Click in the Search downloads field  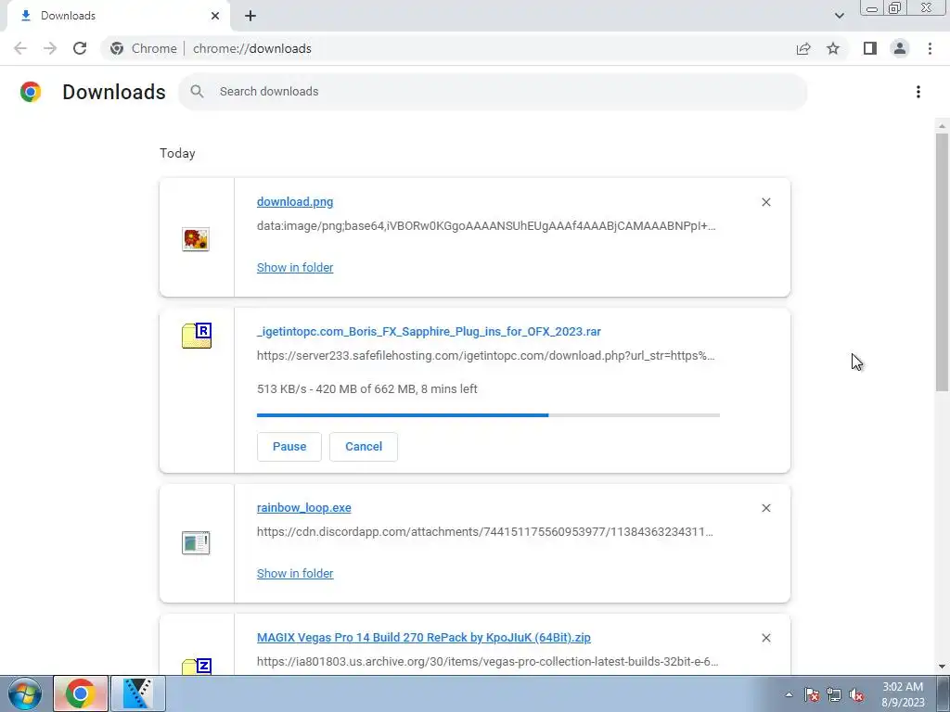[493, 92]
